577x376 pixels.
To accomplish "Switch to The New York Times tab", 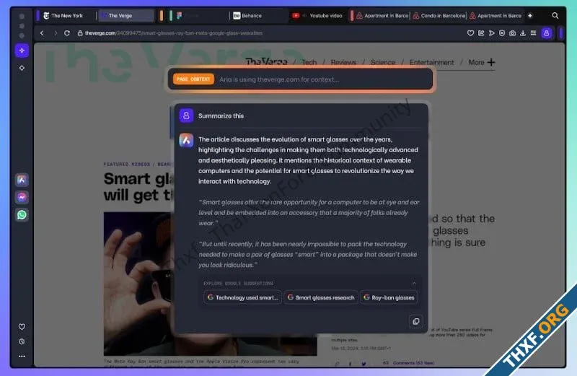I will click(x=66, y=15).
